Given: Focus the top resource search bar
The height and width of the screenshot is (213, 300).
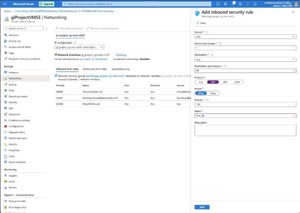Looking at the screenshot, I should tap(137, 4).
